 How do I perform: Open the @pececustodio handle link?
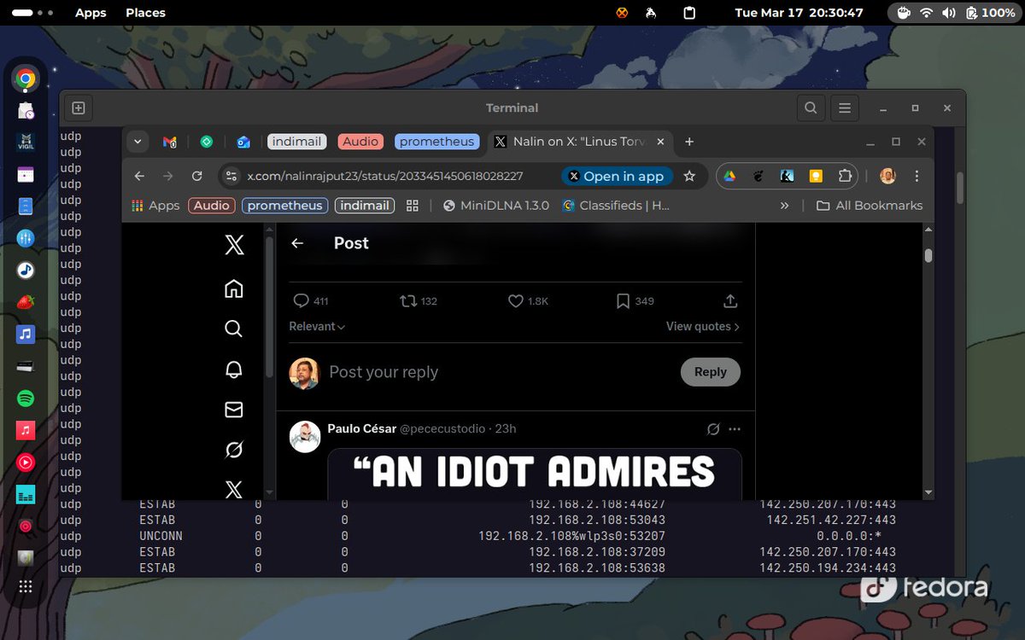[442, 428]
